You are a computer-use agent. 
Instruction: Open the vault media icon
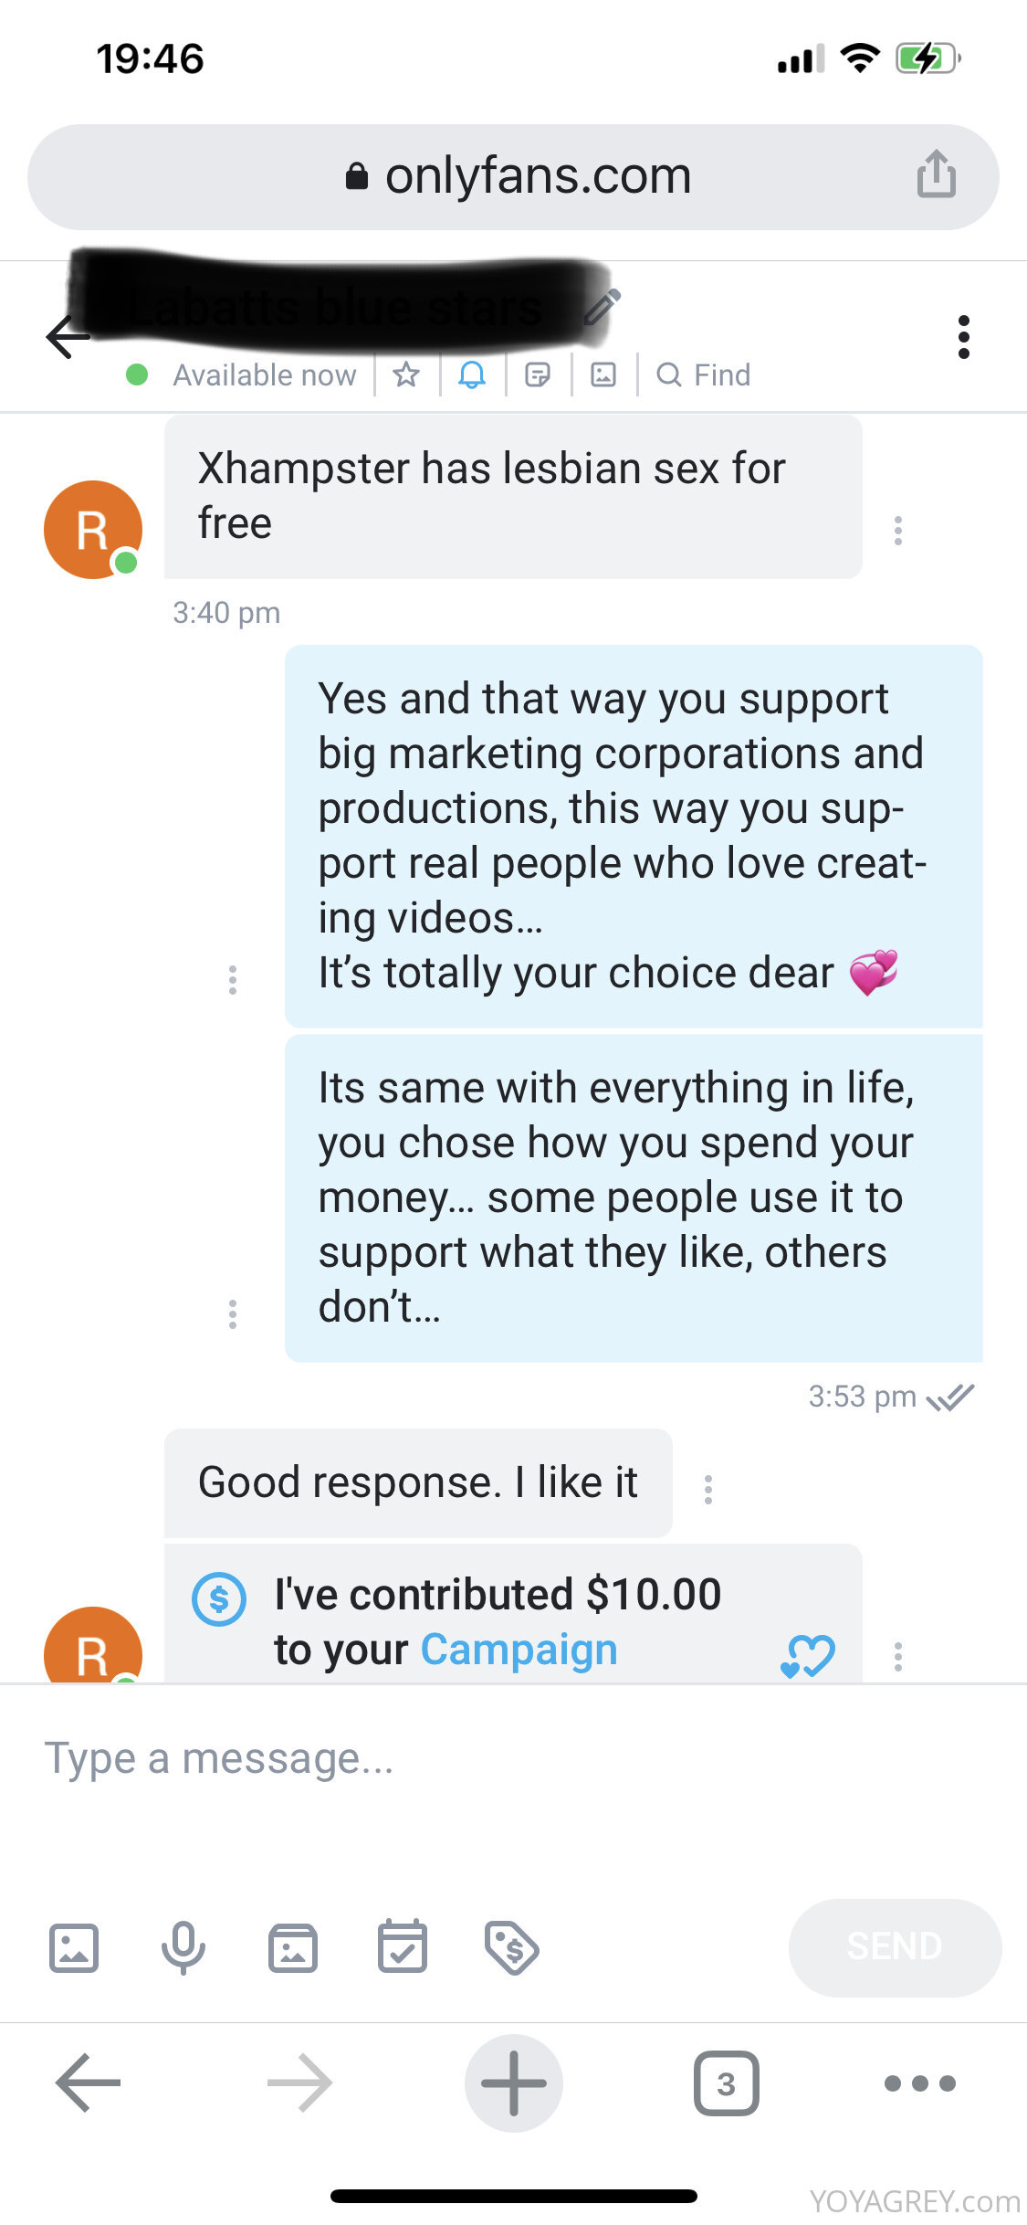(292, 1947)
